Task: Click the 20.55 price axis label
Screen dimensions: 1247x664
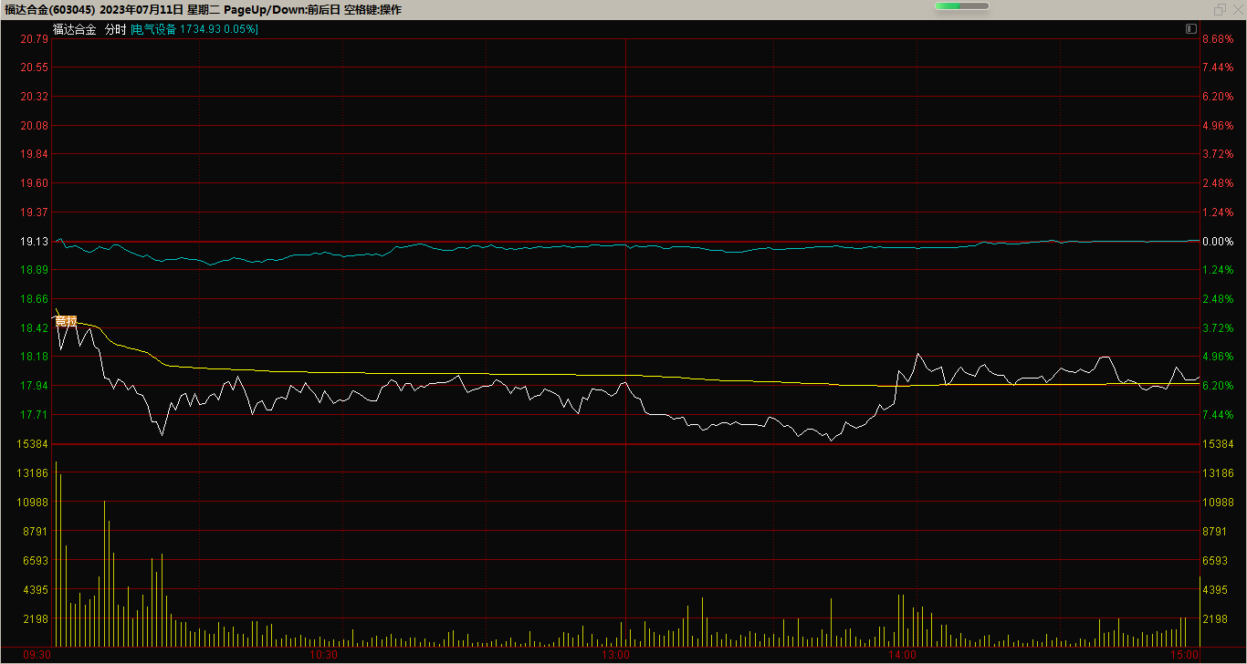Action: tap(35, 67)
